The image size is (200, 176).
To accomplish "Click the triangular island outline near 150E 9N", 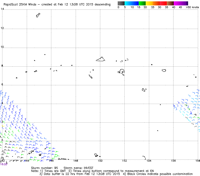I will (101, 59).
